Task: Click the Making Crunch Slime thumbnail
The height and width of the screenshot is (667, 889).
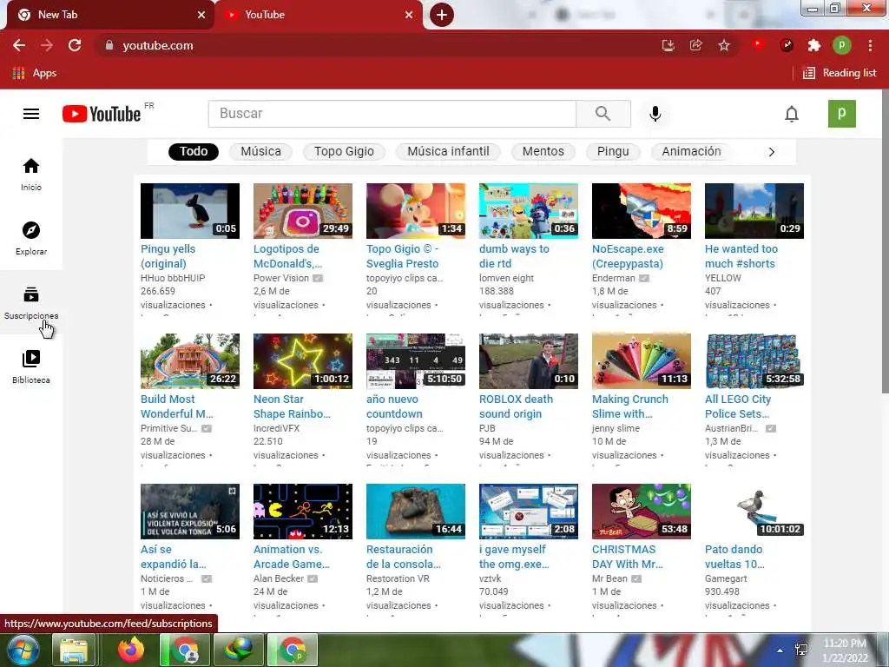Action: pos(642,361)
